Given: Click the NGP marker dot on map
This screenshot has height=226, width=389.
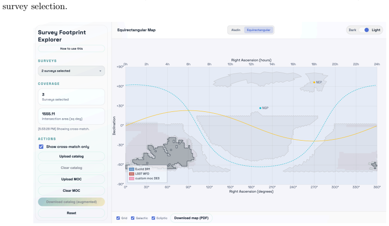Looking at the screenshot, I should click(260, 108).
